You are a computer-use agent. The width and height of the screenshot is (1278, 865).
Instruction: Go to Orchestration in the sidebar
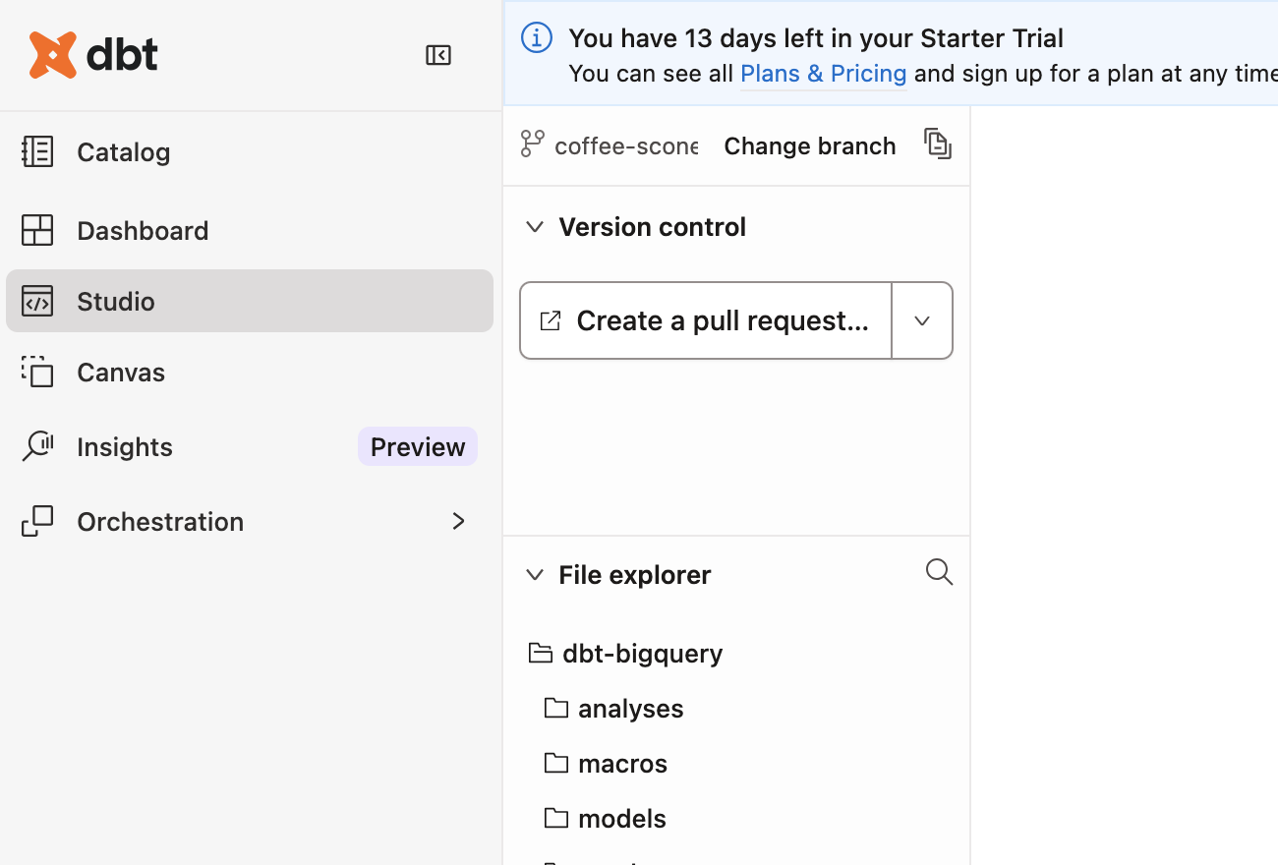point(160,521)
